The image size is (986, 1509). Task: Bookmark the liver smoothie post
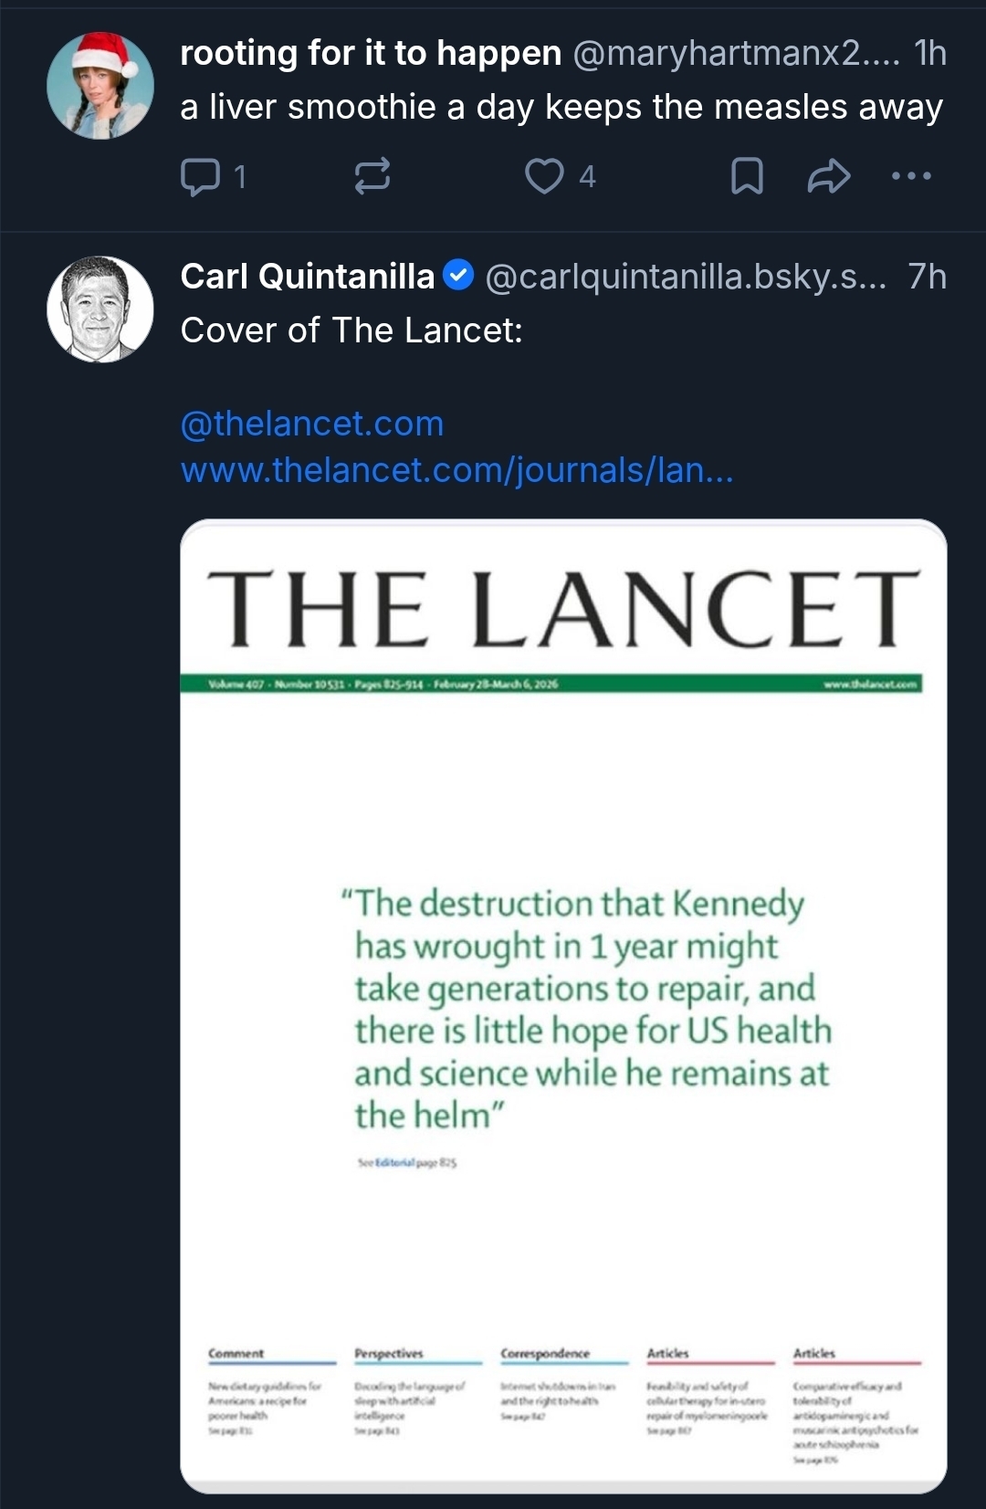click(747, 176)
